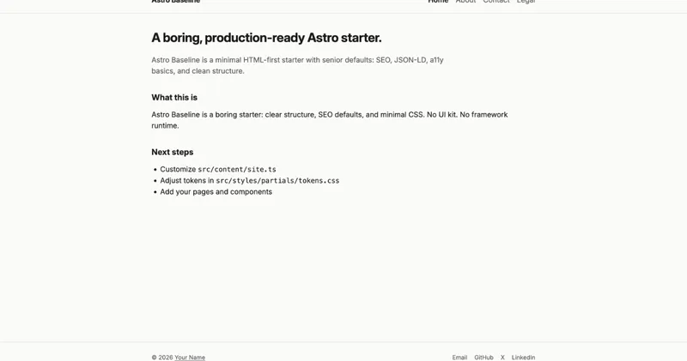Open the Home navigation link
The height and width of the screenshot is (361, 687).
click(438, 2)
